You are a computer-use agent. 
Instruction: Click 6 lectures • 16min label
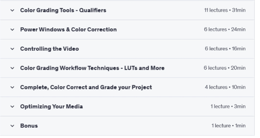tap(225, 49)
